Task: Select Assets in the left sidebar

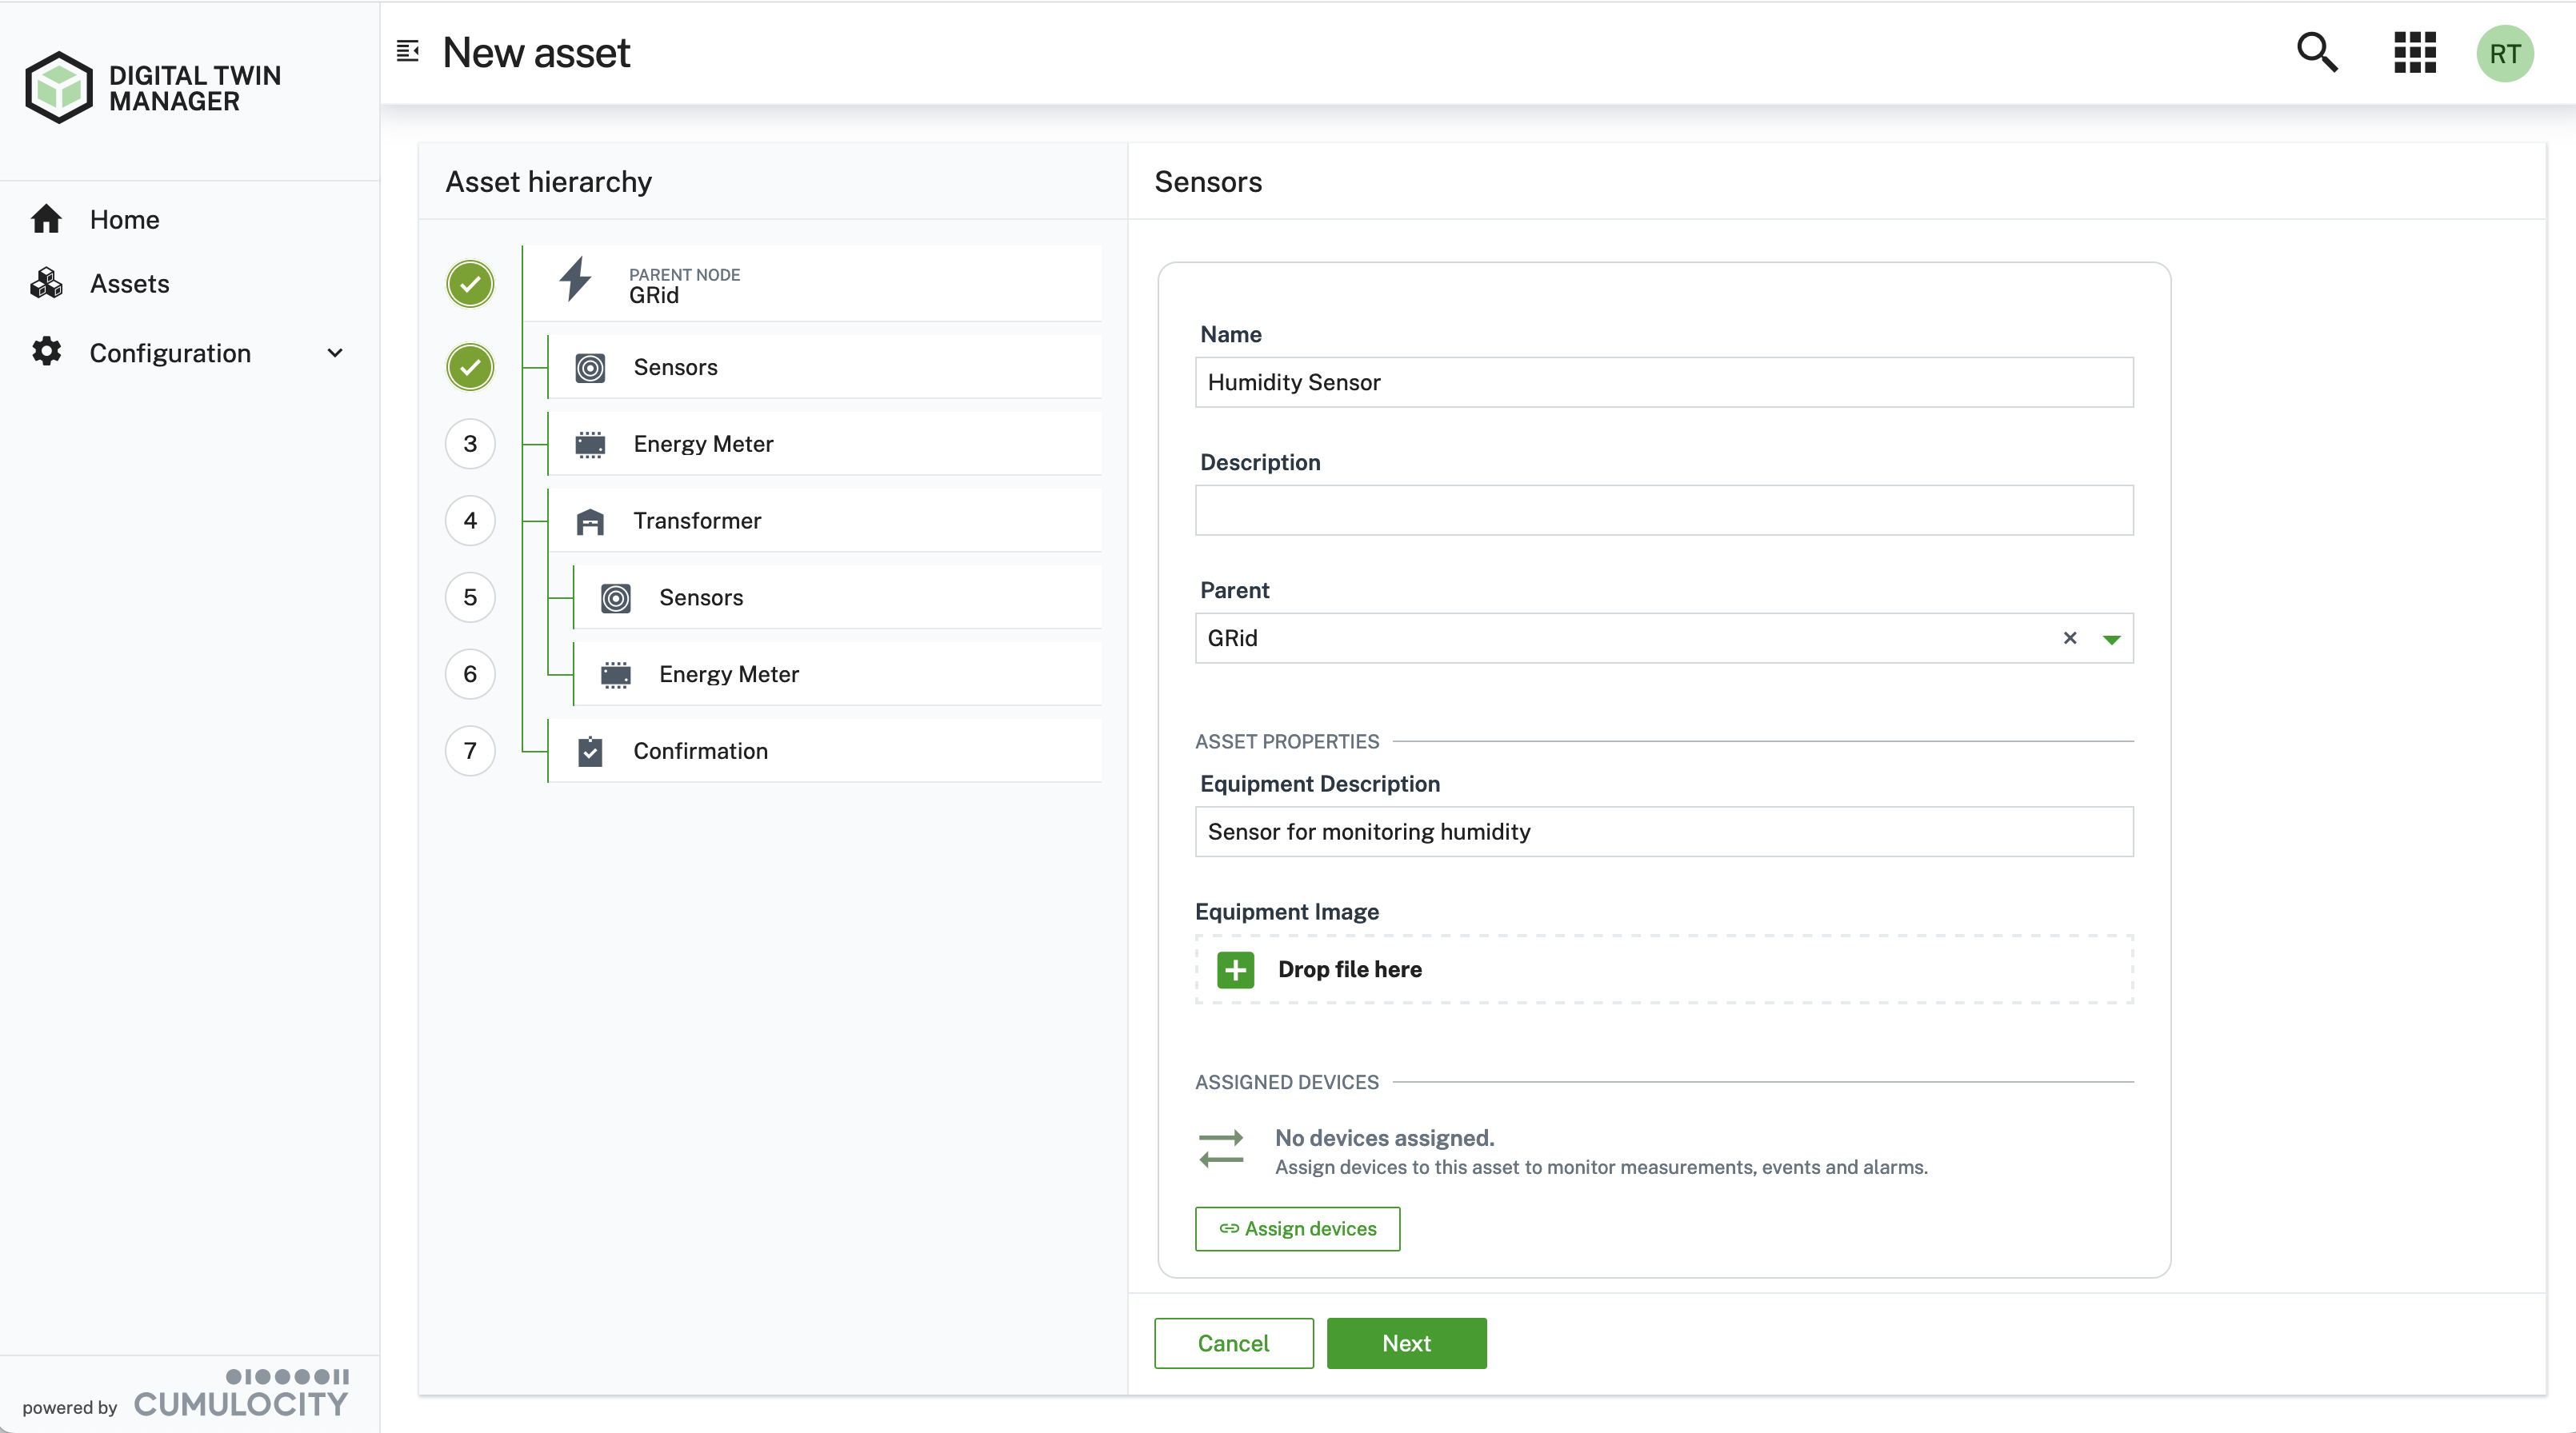Action: [x=129, y=282]
